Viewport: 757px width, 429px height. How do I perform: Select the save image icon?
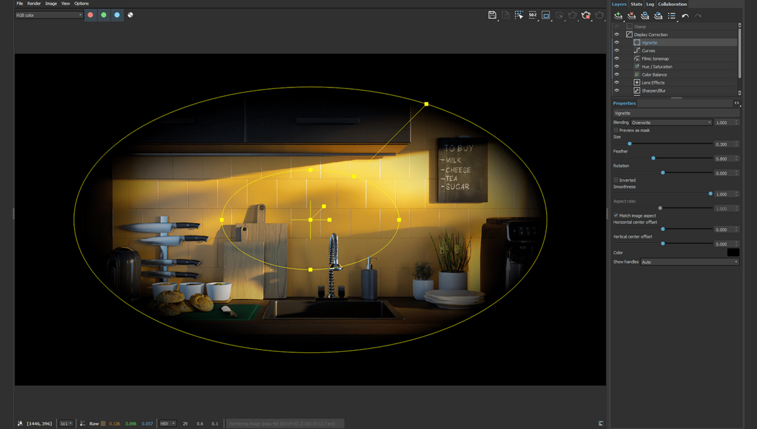(492, 15)
